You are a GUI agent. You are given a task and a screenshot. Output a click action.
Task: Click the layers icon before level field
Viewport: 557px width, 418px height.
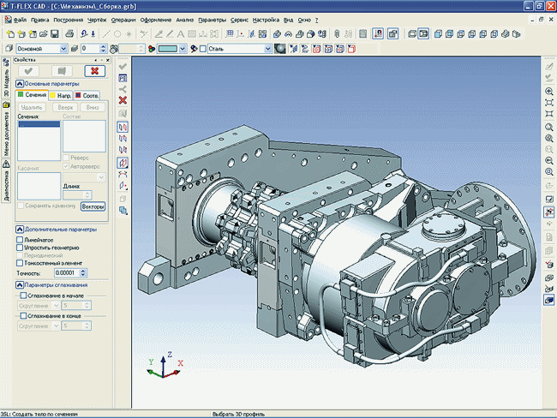click(75, 49)
